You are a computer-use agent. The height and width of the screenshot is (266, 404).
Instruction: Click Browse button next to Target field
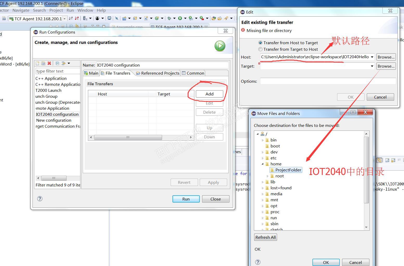point(386,66)
